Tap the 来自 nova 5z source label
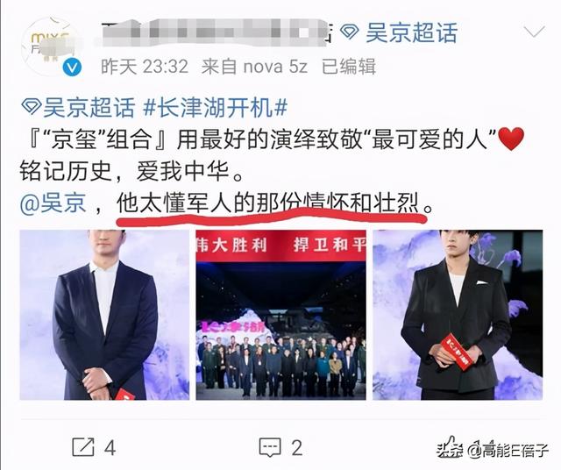 pos(254,67)
